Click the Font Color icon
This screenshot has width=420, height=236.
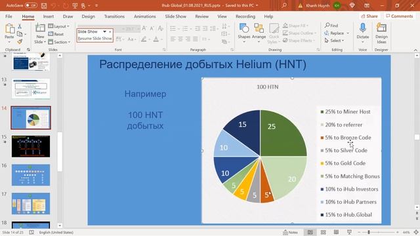click(x=156, y=39)
